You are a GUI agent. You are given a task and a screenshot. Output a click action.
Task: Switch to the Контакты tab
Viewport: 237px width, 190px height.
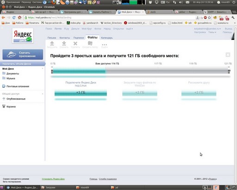click(x=65, y=38)
